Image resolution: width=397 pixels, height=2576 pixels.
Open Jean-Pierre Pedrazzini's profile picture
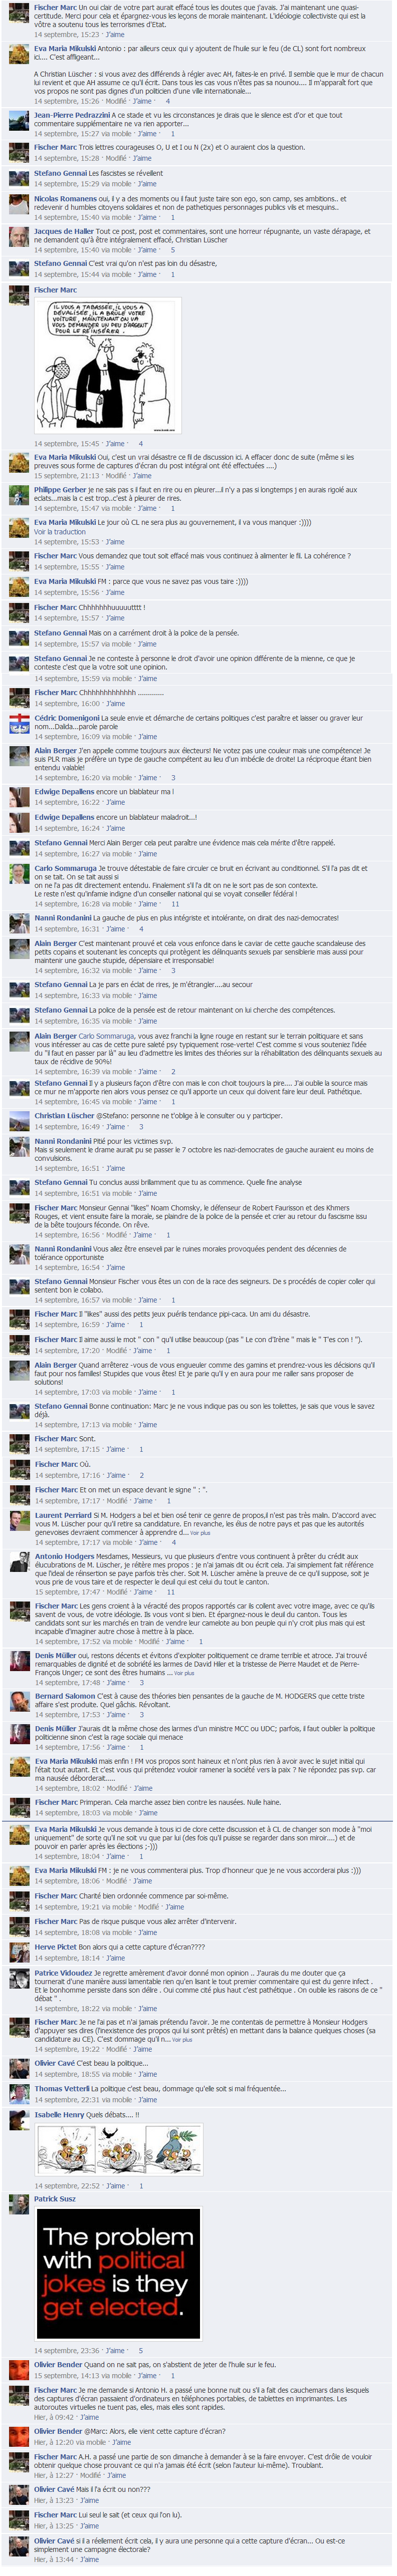(18, 120)
